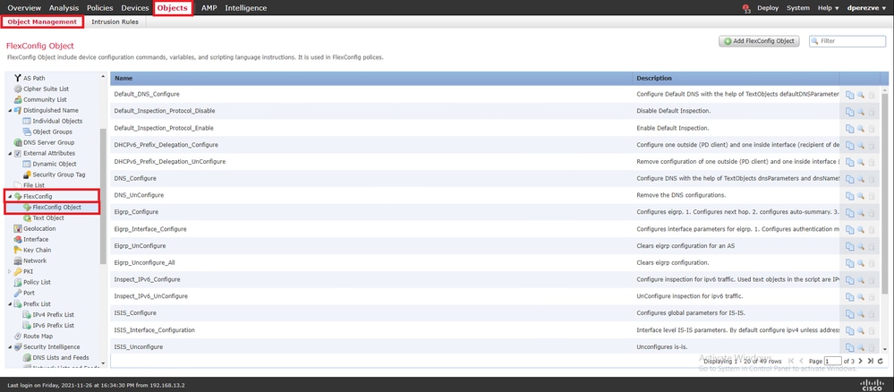Select the Object Management subtab
Image resolution: width=894 pixels, height=392 pixels.
[x=42, y=21]
